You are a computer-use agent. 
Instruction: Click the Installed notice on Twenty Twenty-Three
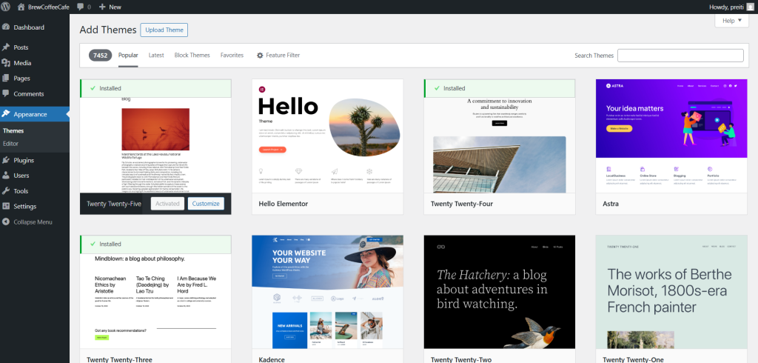pos(155,244)
